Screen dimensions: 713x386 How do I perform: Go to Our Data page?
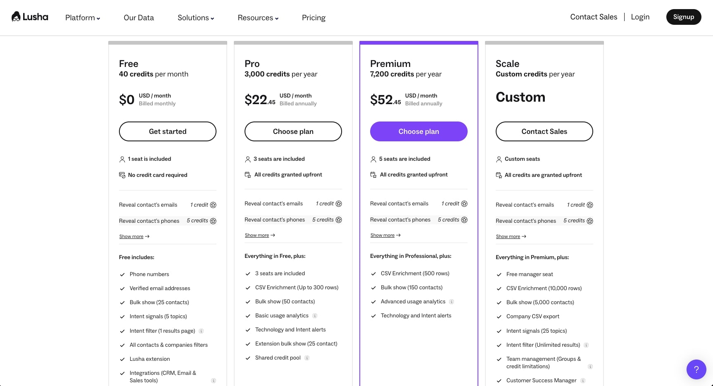point(139,18)
